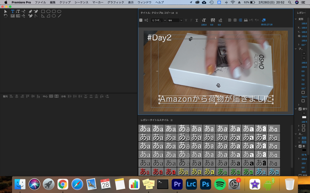Select the Line tool

click(x=59, y=16)
